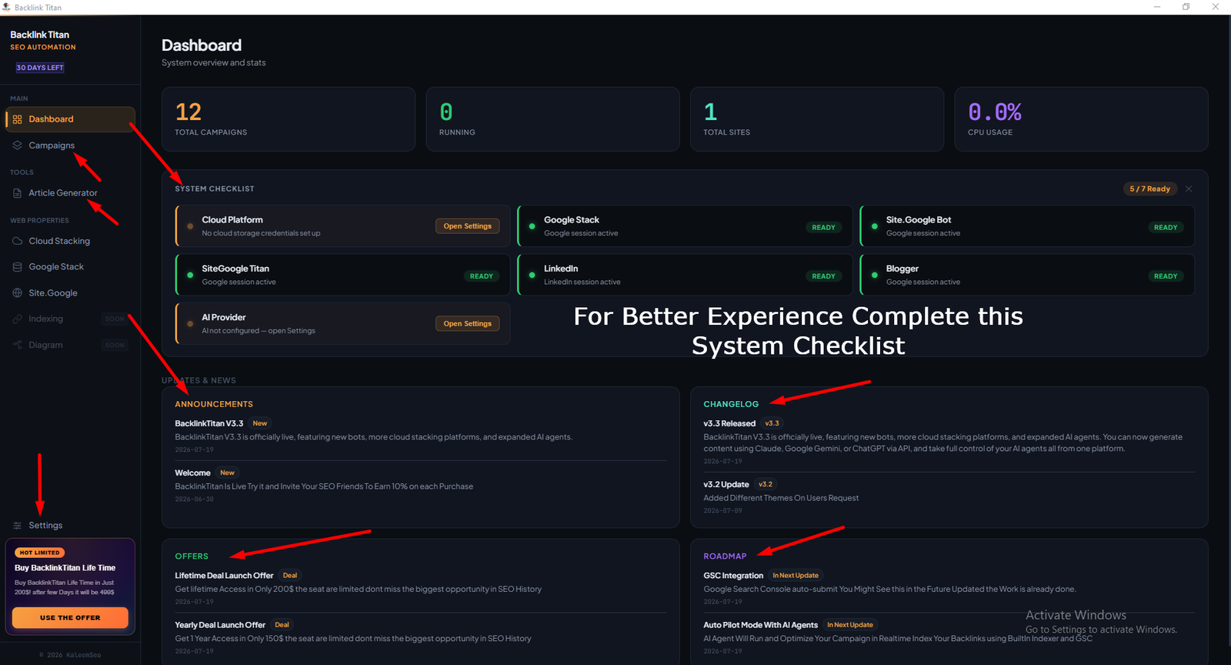Open Article Generator tool
Image resolution: width=1231 pixels, height=665 pixels.
pos(70,193)
